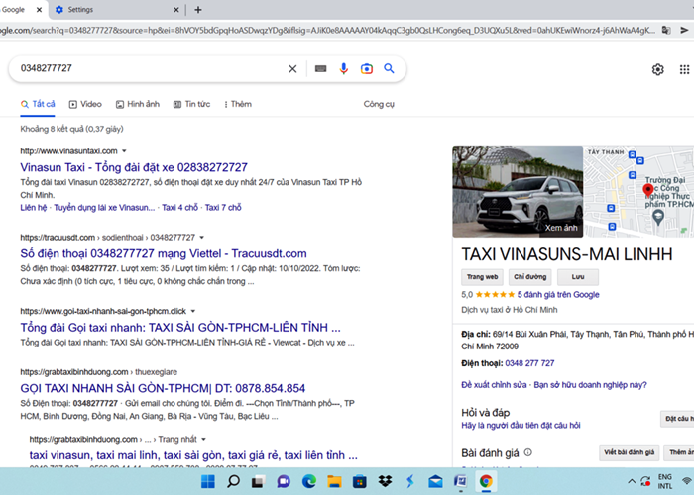Screen dimensions: 694x495
Task: Start voice search with the microphone icon
Action: (343, 68)
